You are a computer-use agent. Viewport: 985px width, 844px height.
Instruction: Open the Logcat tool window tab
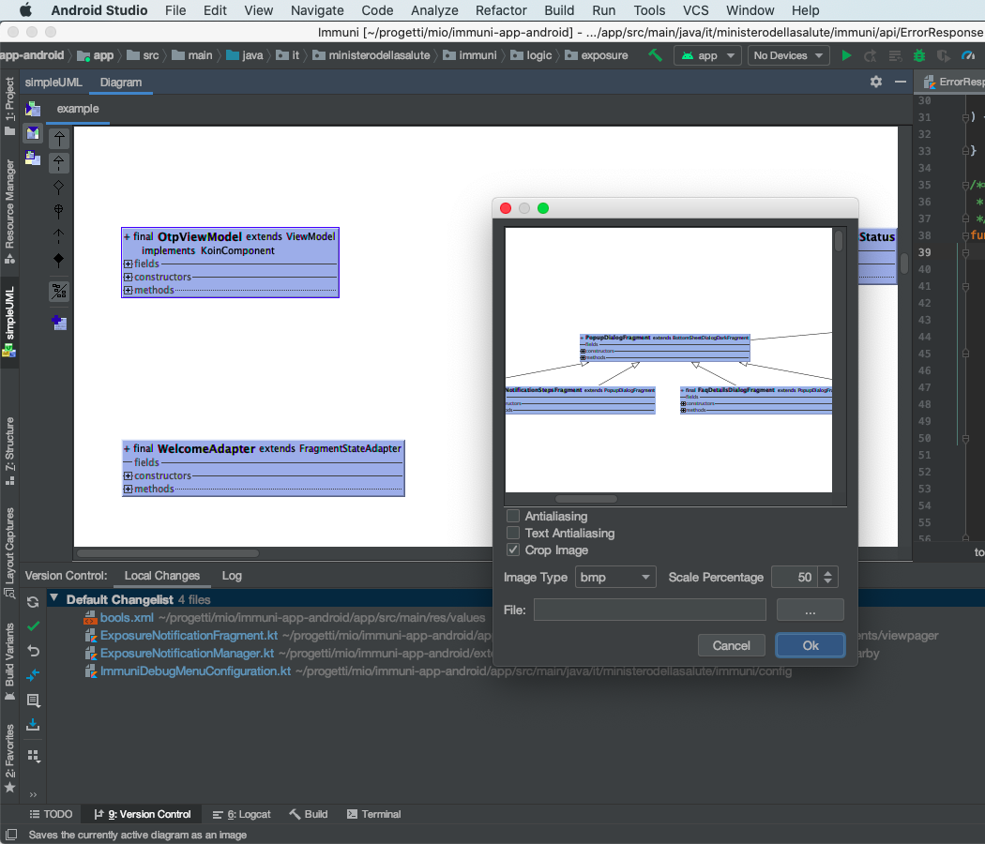point(242,815)
